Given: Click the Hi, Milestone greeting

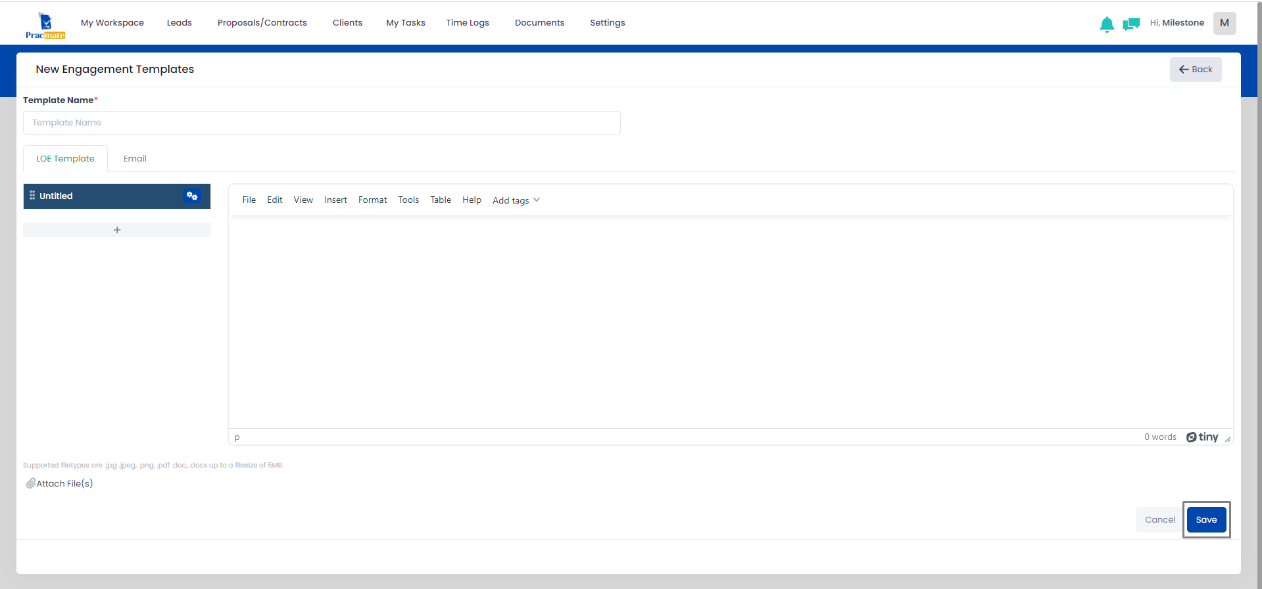Looking at the screenshot, I should pos(1177,22).
